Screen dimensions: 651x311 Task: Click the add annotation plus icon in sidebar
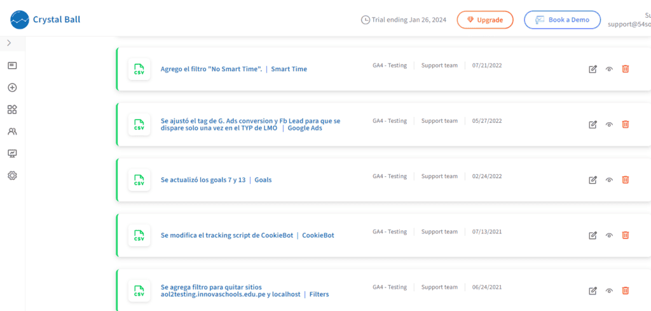tap(12, 88)
